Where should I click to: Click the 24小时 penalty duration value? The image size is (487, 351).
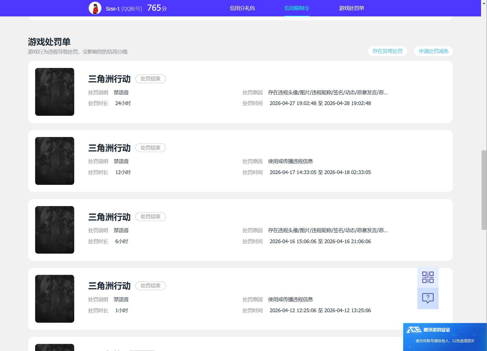(x=123, y=103)
